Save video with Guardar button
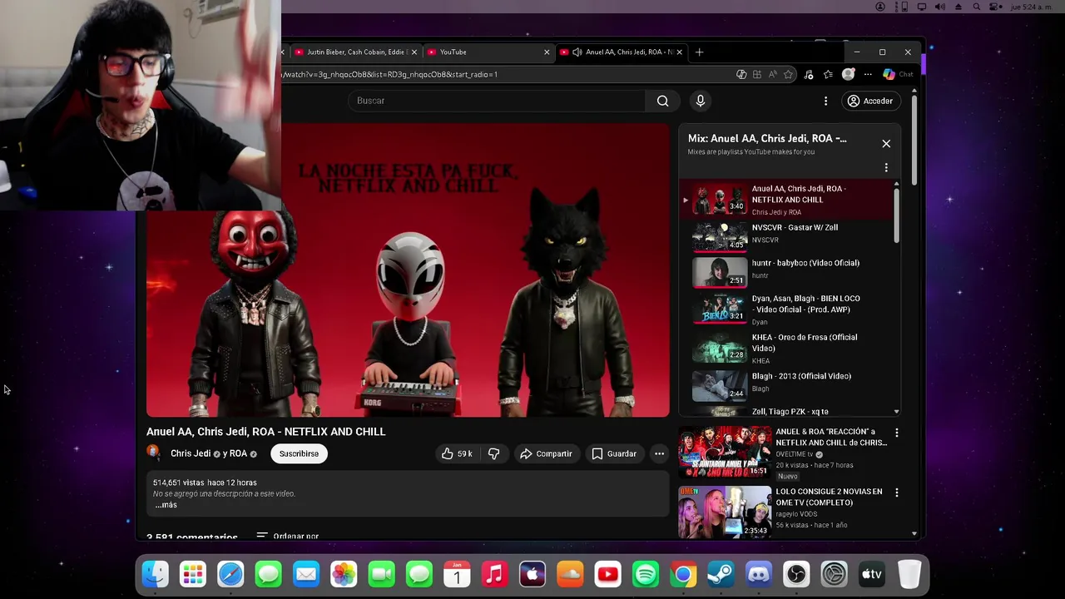 tap(614, 453)
